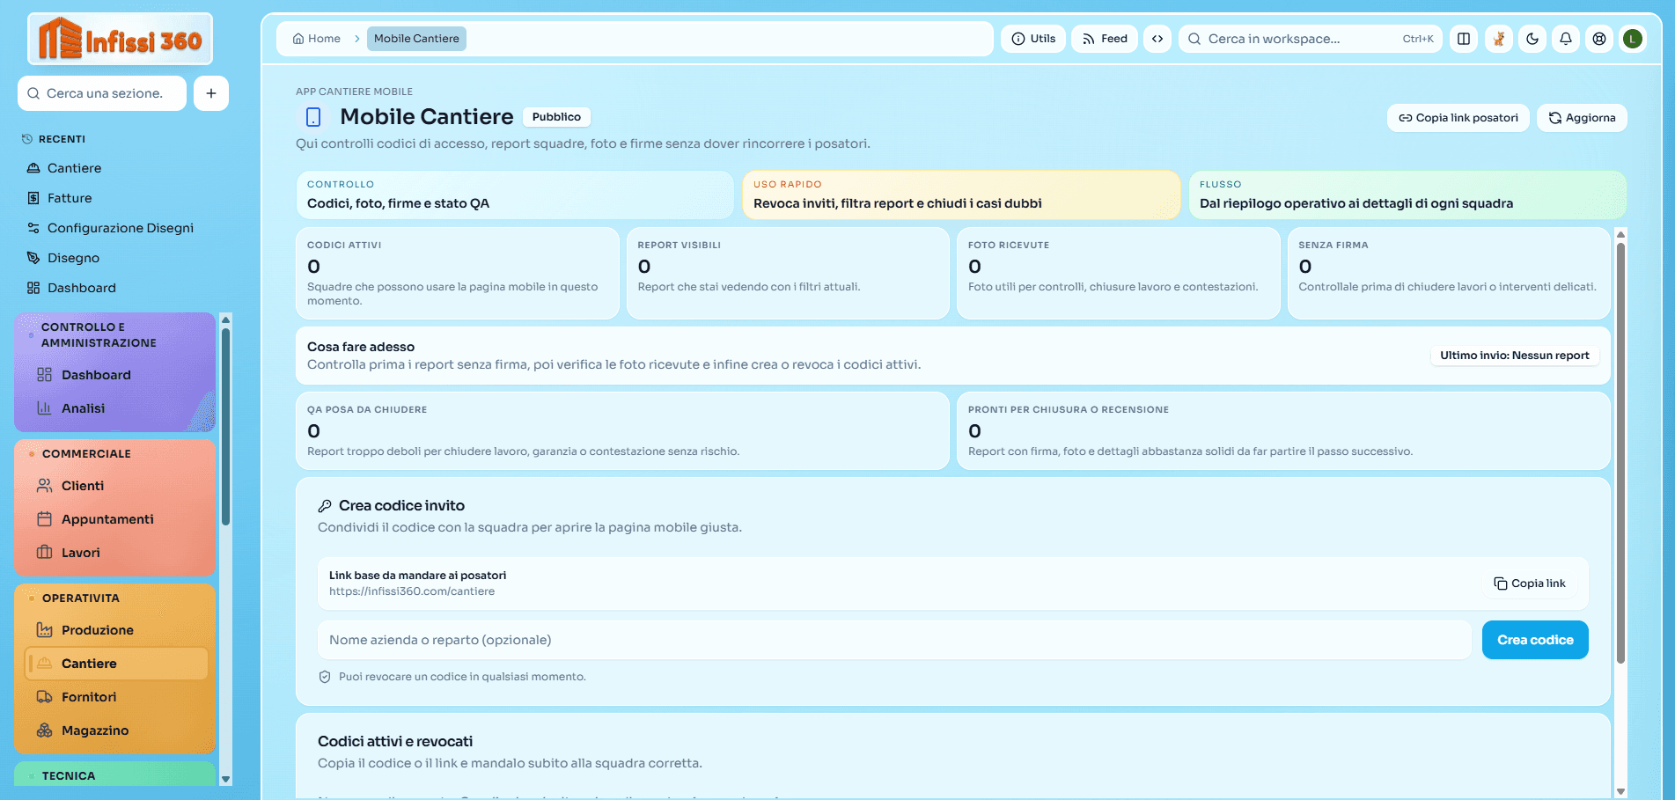Click the plus button beside section search
This screenshot has height=800, width=1675.
click(x=211, y=93)
